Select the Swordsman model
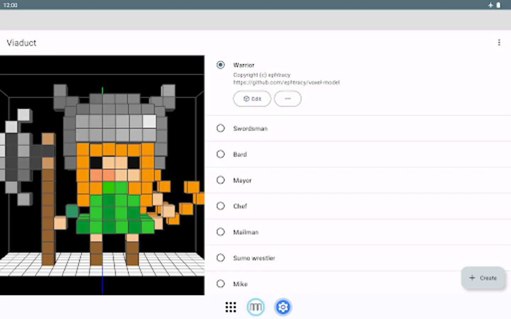Viewport: 511px width, 319px height. (220, 128)
